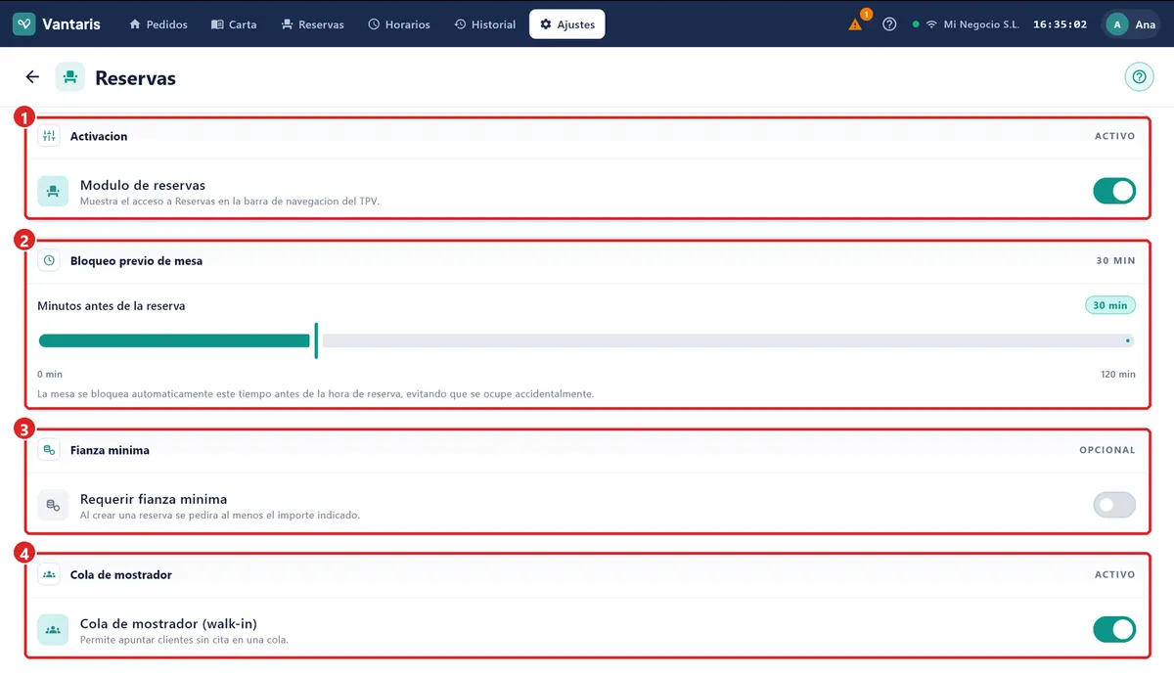Go back using the left arrow

pyautogui.click(x=32, y=77)
